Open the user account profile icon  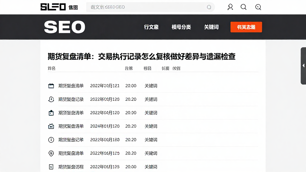230,7
